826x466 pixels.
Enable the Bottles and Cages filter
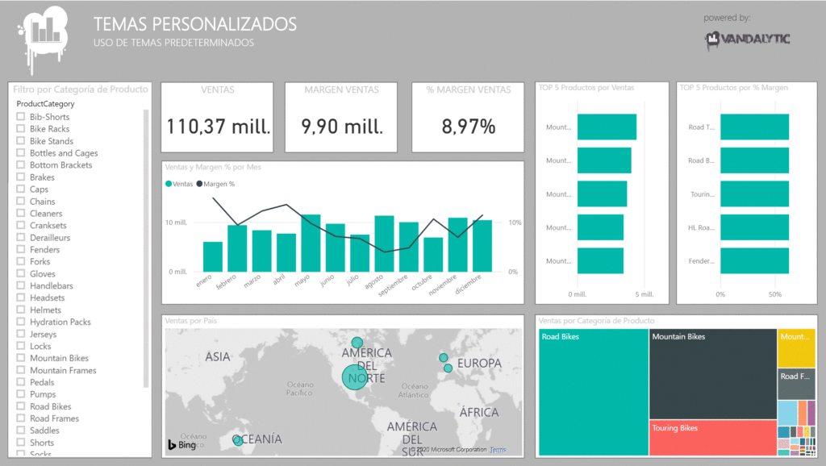click(x=20, y=152)
